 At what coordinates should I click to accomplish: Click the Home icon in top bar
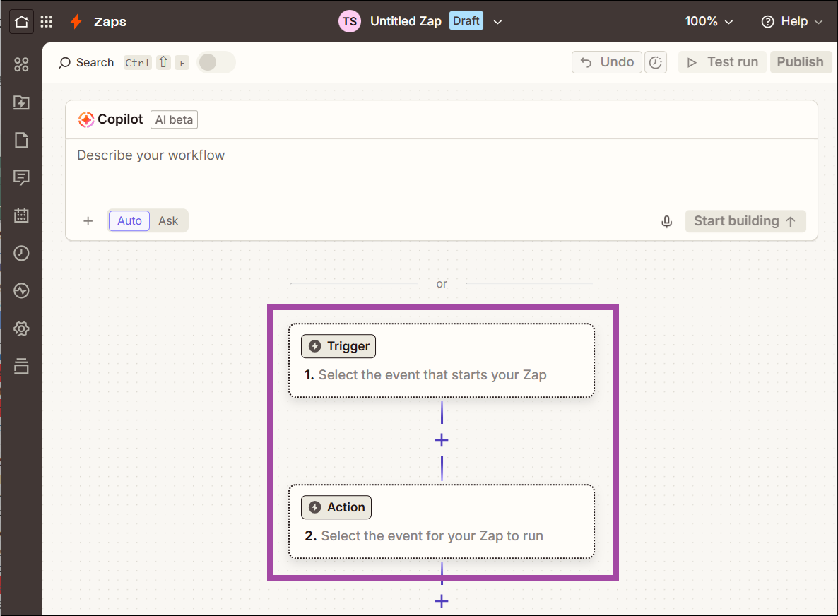pos(21,22)
